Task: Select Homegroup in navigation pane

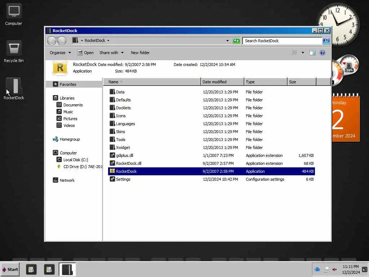Action: (66, 139)
